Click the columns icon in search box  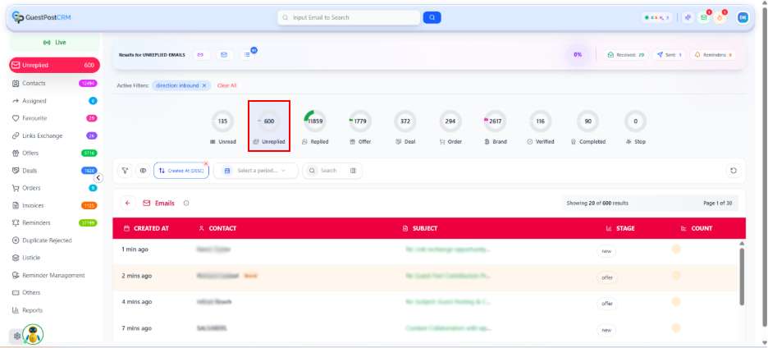coord(353,171)
